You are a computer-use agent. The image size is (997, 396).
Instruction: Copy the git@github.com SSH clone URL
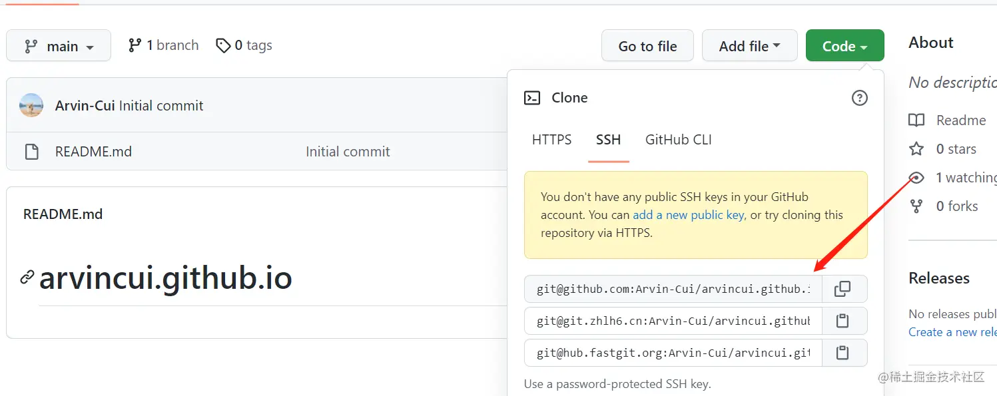pyautogui.click(x=842, y=289)
